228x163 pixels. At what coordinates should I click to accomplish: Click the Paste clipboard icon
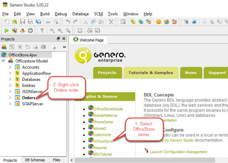point(101,22)
